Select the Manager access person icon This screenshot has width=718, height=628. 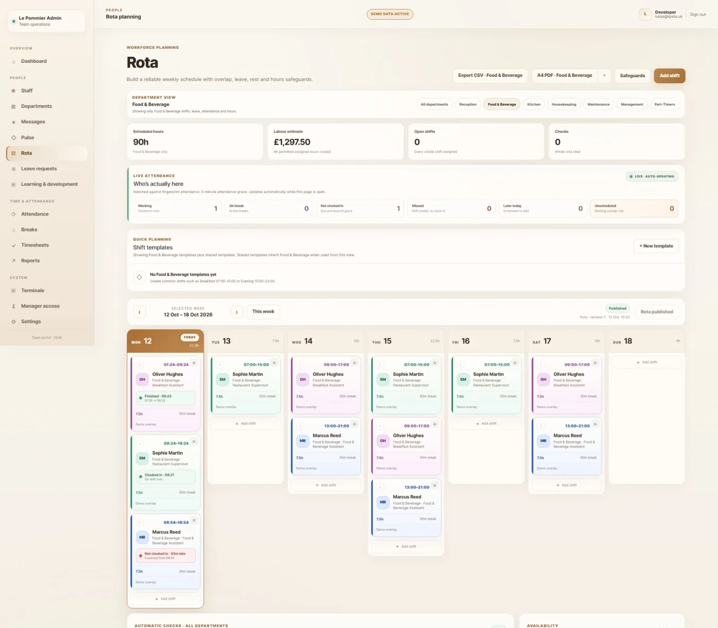click(13, 306)
